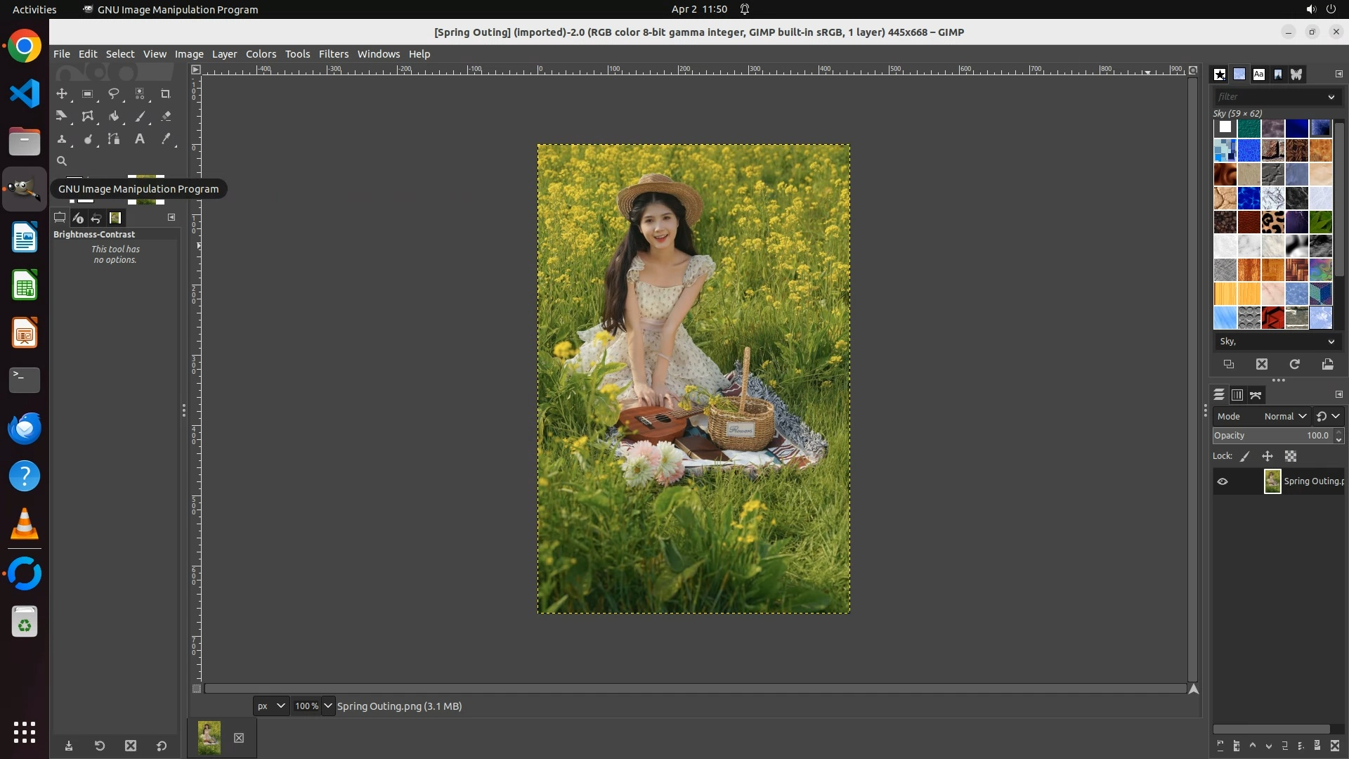This screenshot has height=759, width=1349.
Task: Toggle lock alpha channel checkerboard icon
Action: tap(1291, 456)
